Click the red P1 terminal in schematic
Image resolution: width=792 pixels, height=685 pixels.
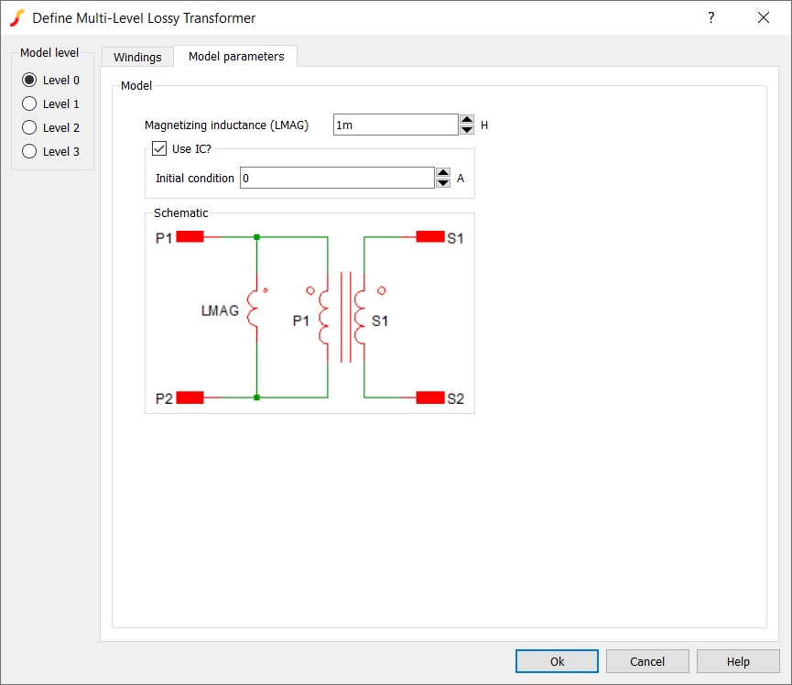190,236
